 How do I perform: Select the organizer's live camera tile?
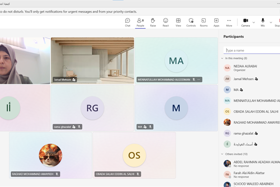click(25, 61)
